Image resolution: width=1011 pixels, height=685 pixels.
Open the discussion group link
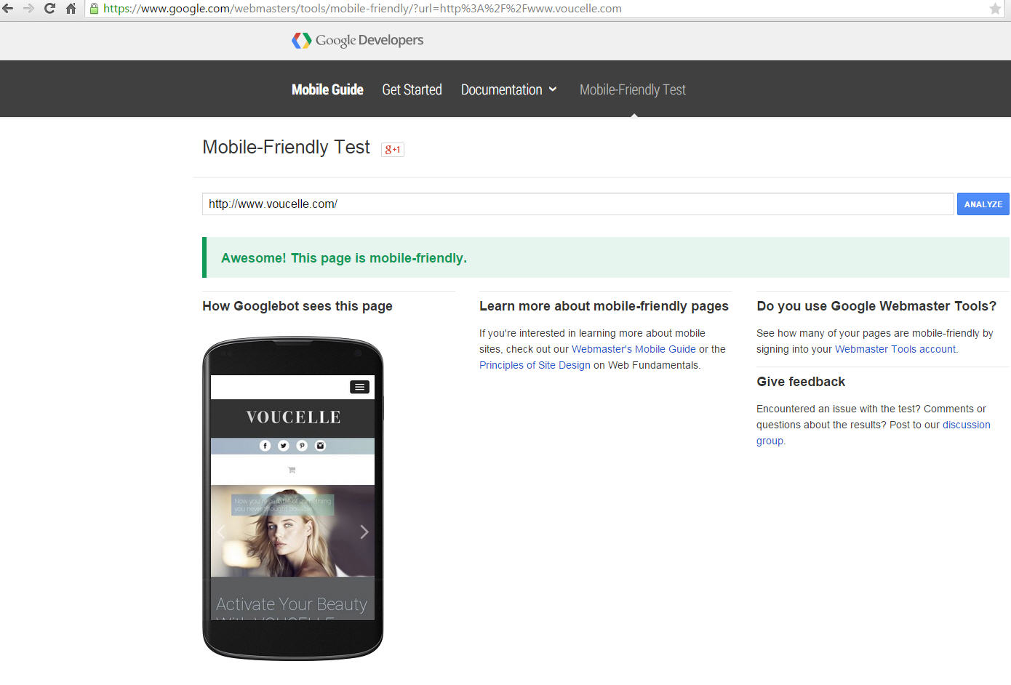[x=873, y=433]
